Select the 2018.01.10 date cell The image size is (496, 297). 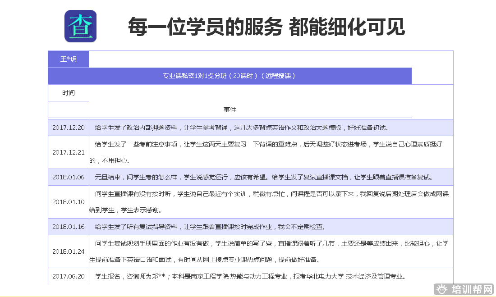69,202
